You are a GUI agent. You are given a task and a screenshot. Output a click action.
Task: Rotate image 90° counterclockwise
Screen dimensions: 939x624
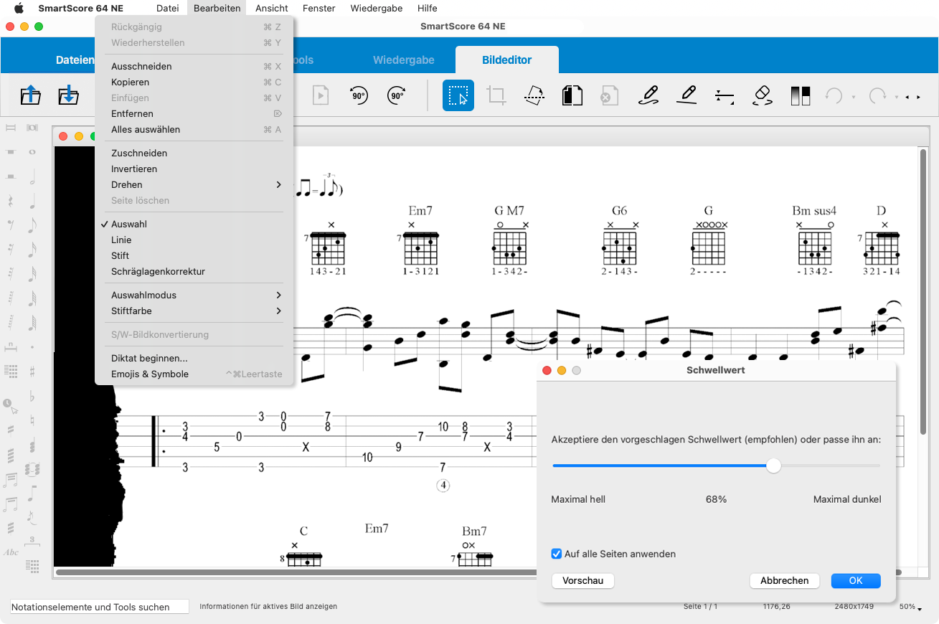pos(359,95)
